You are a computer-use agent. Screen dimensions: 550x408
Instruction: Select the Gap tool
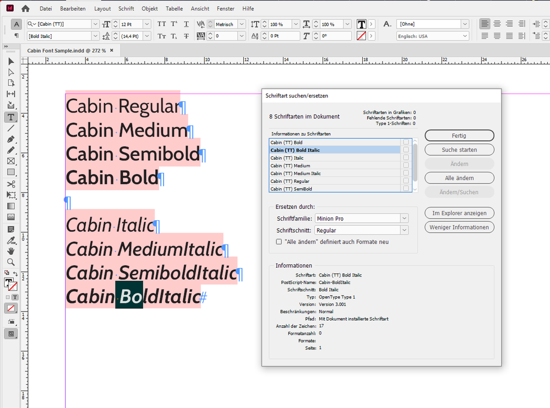click(x=11, y=94)
